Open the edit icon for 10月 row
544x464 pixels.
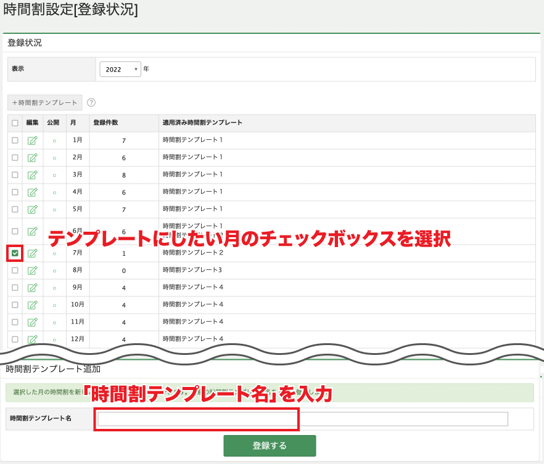pos(32,305)
